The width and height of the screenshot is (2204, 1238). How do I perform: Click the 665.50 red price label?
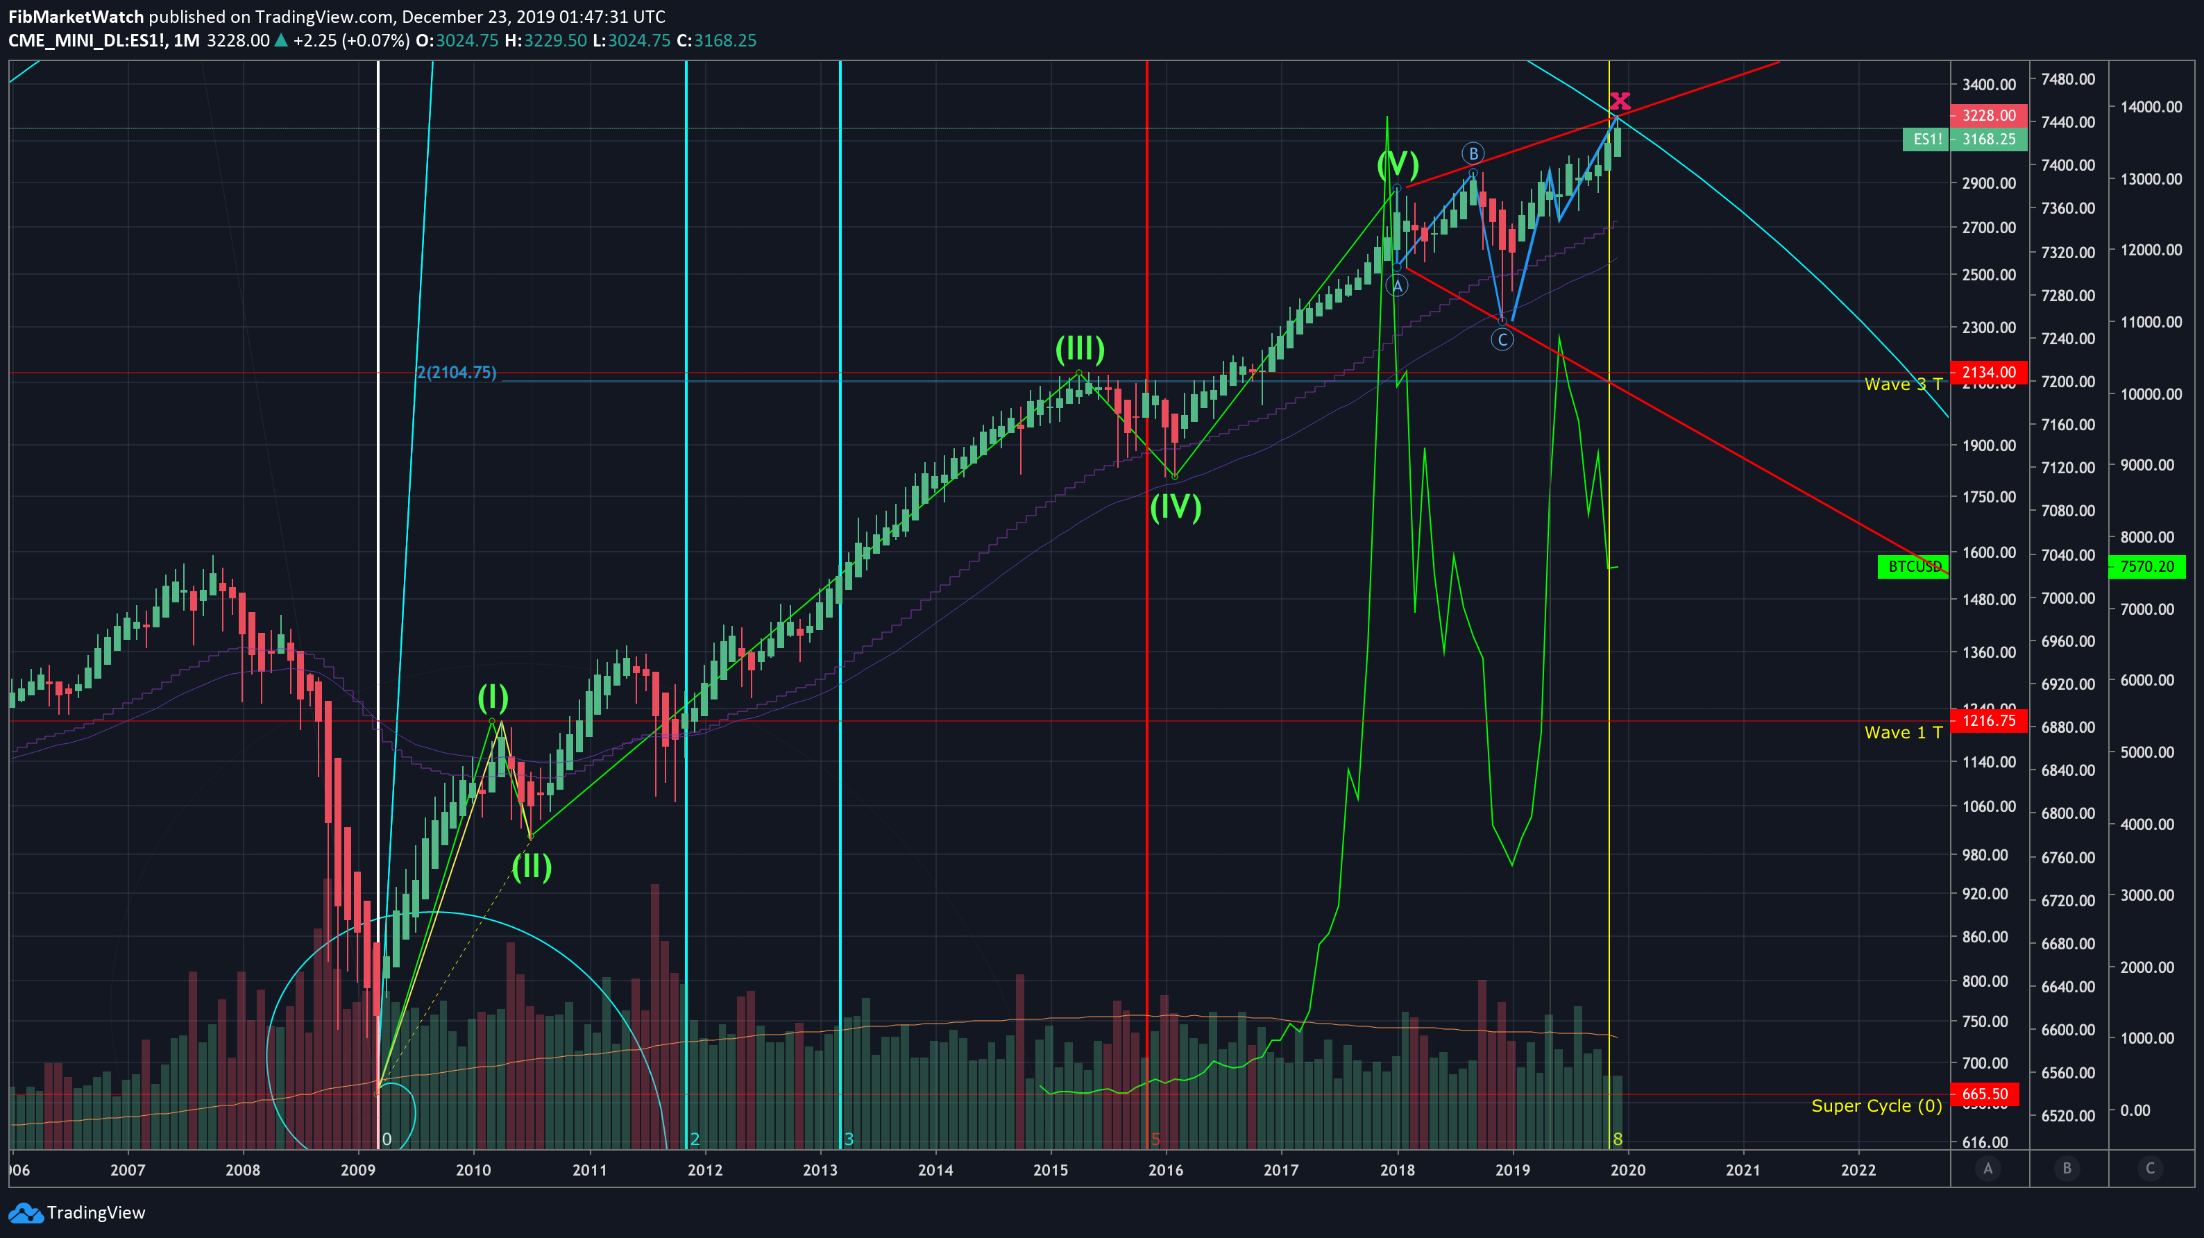click(x=1984, y=1094)
